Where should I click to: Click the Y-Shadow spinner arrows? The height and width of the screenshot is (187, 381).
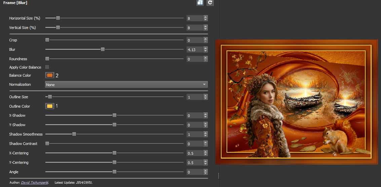coord(205,125)
